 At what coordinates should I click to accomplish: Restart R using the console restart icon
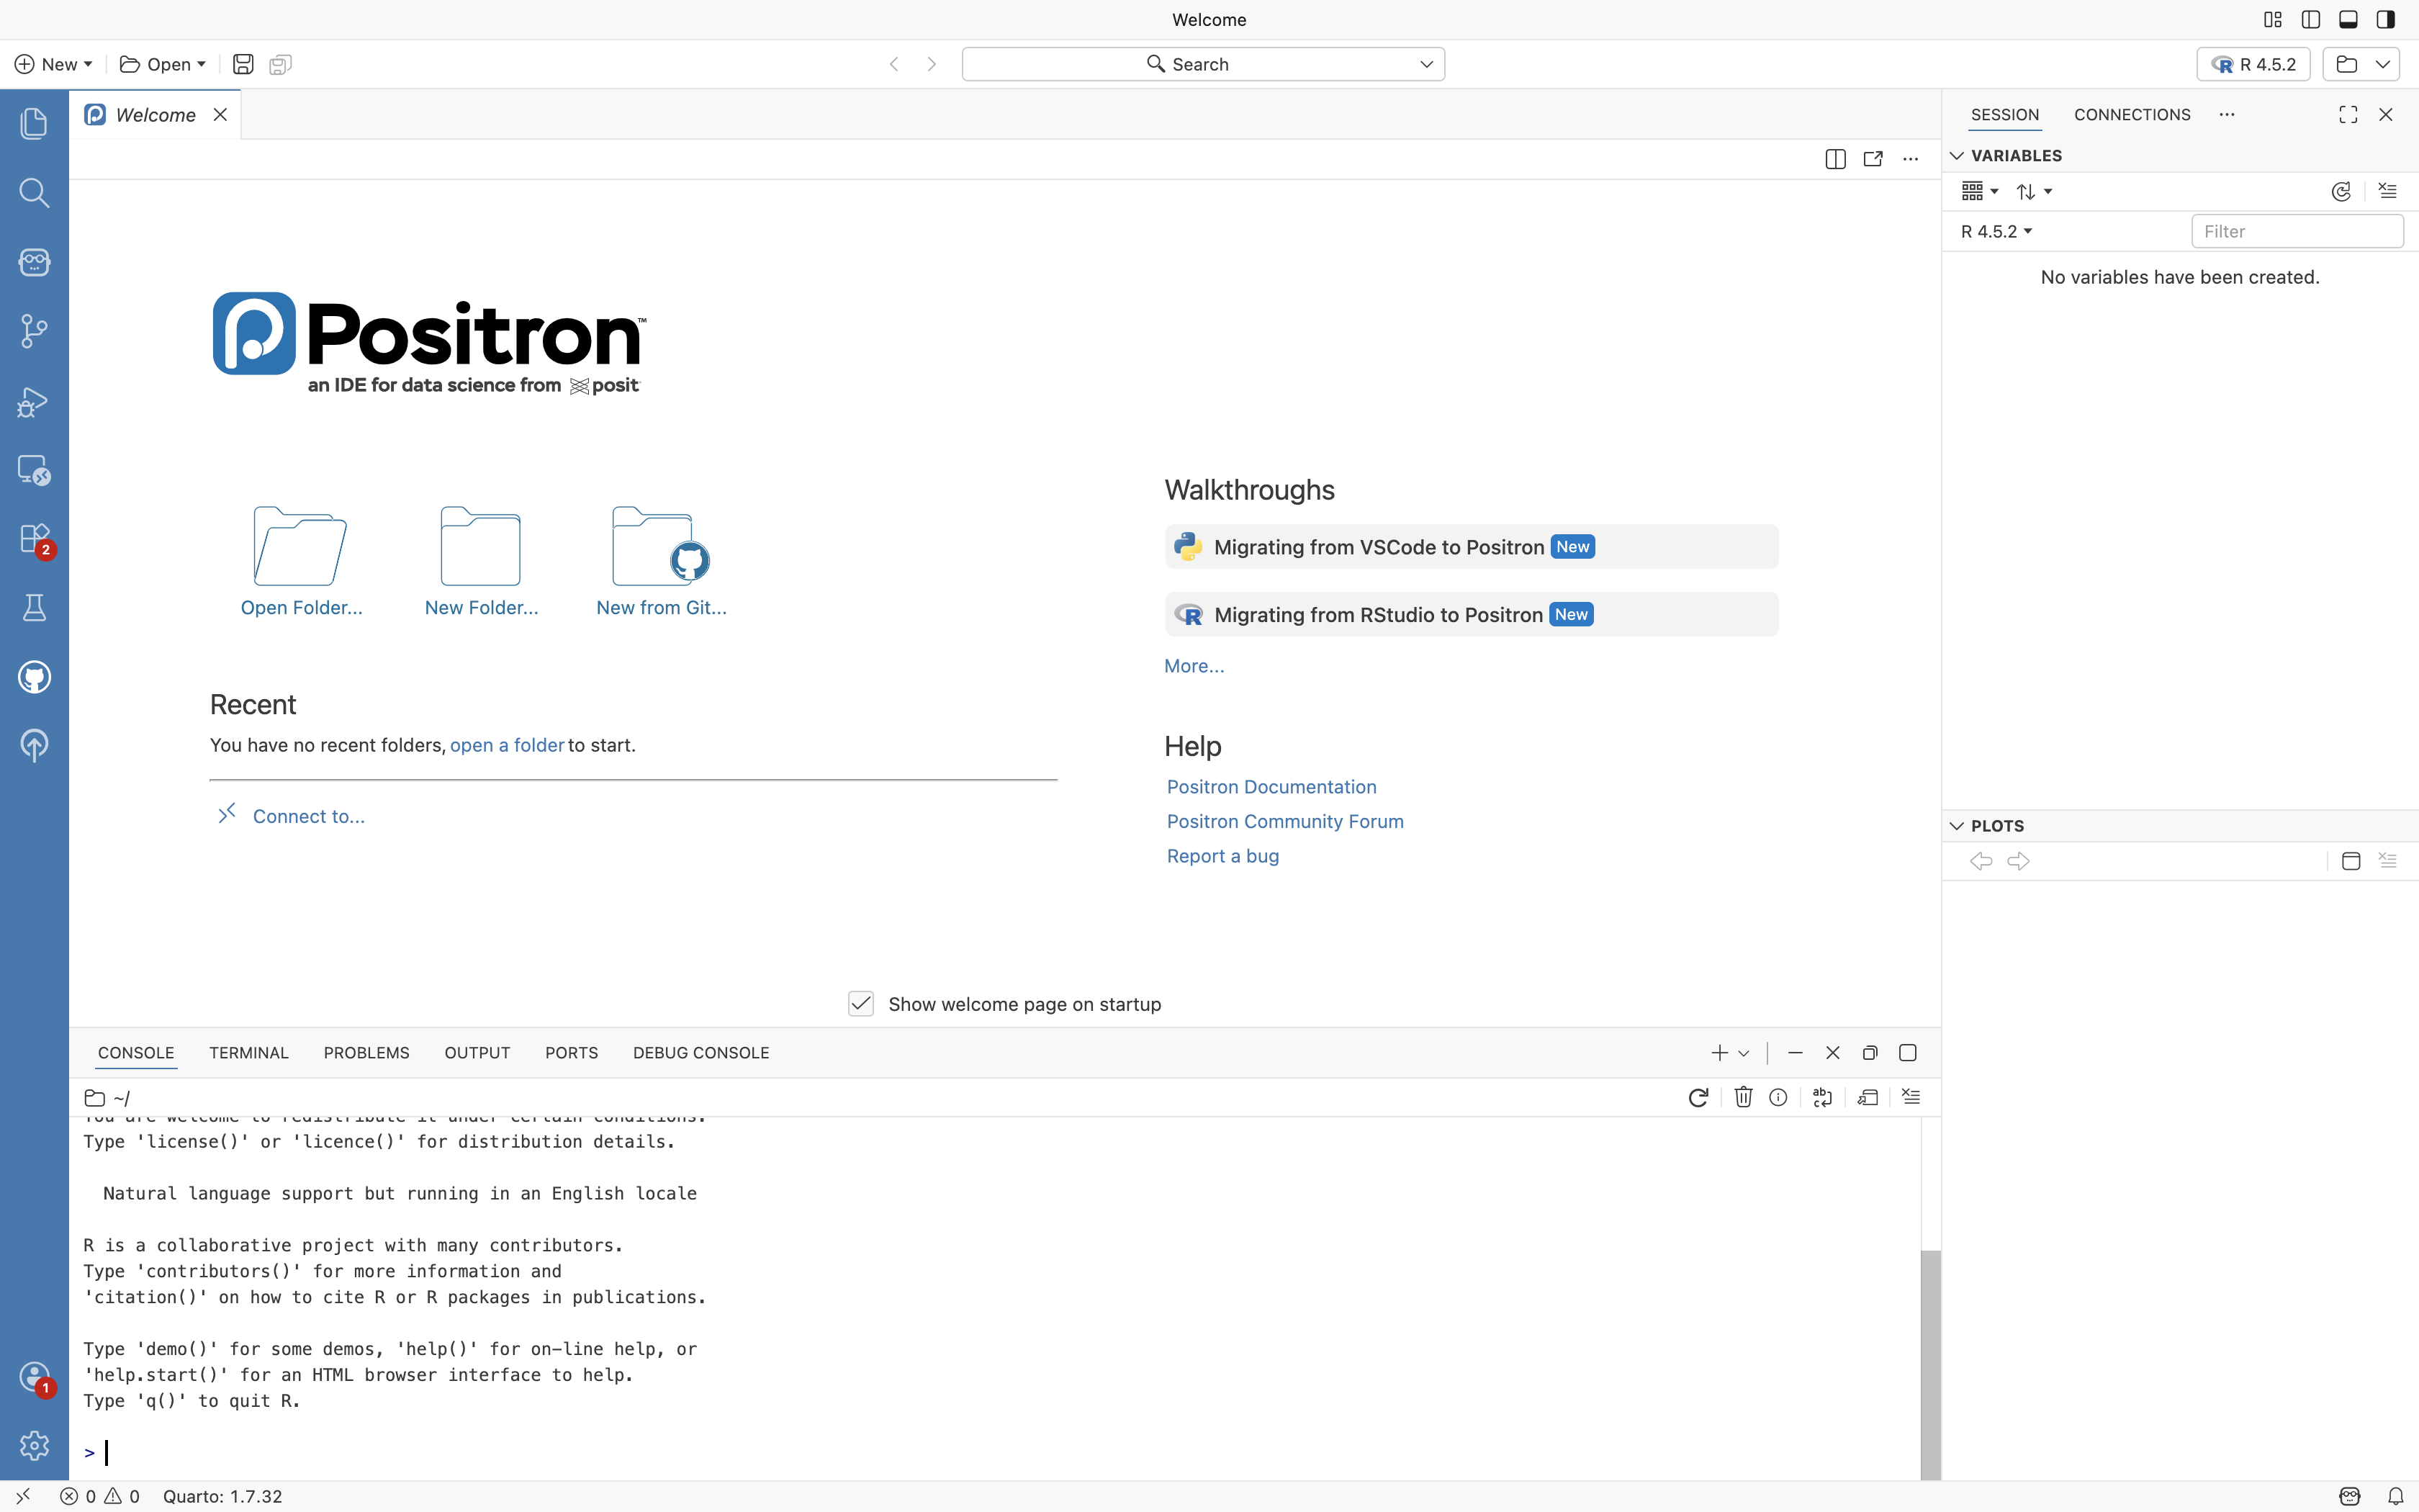[x=1698, y=1098]
